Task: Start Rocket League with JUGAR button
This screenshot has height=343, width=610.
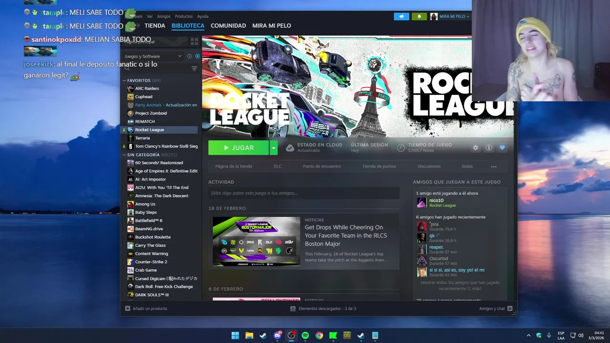Action: (239, 148)
